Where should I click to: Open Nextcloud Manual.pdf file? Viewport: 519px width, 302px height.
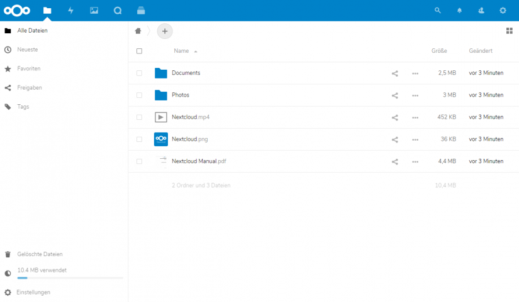(199, 161)
